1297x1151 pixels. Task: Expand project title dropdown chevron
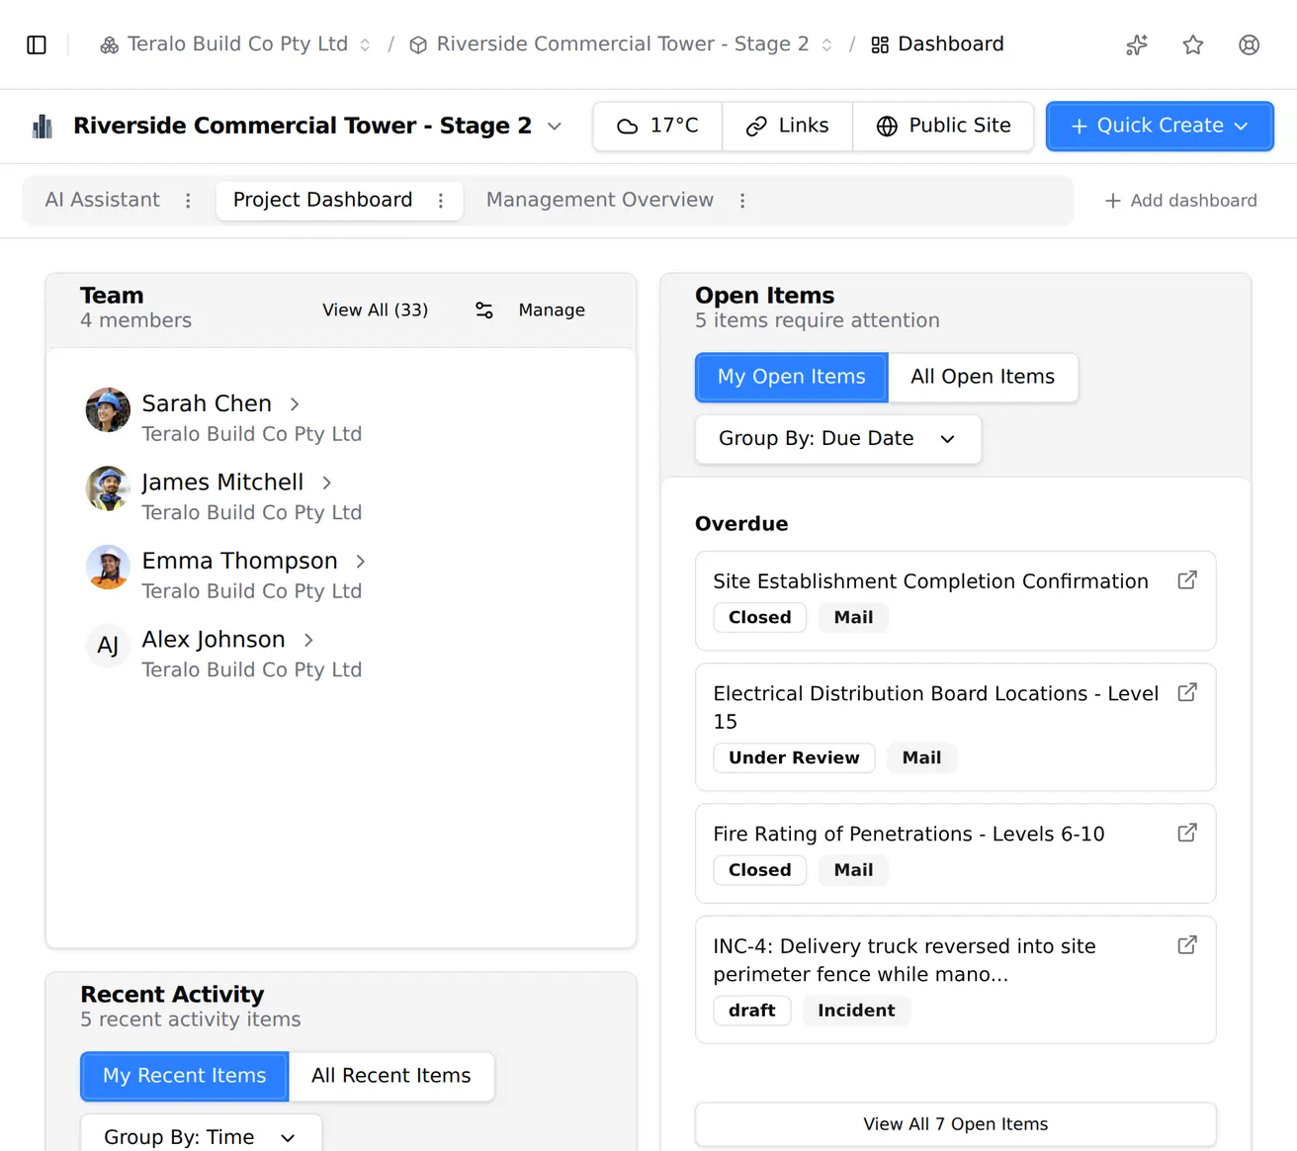click(555, 126)
